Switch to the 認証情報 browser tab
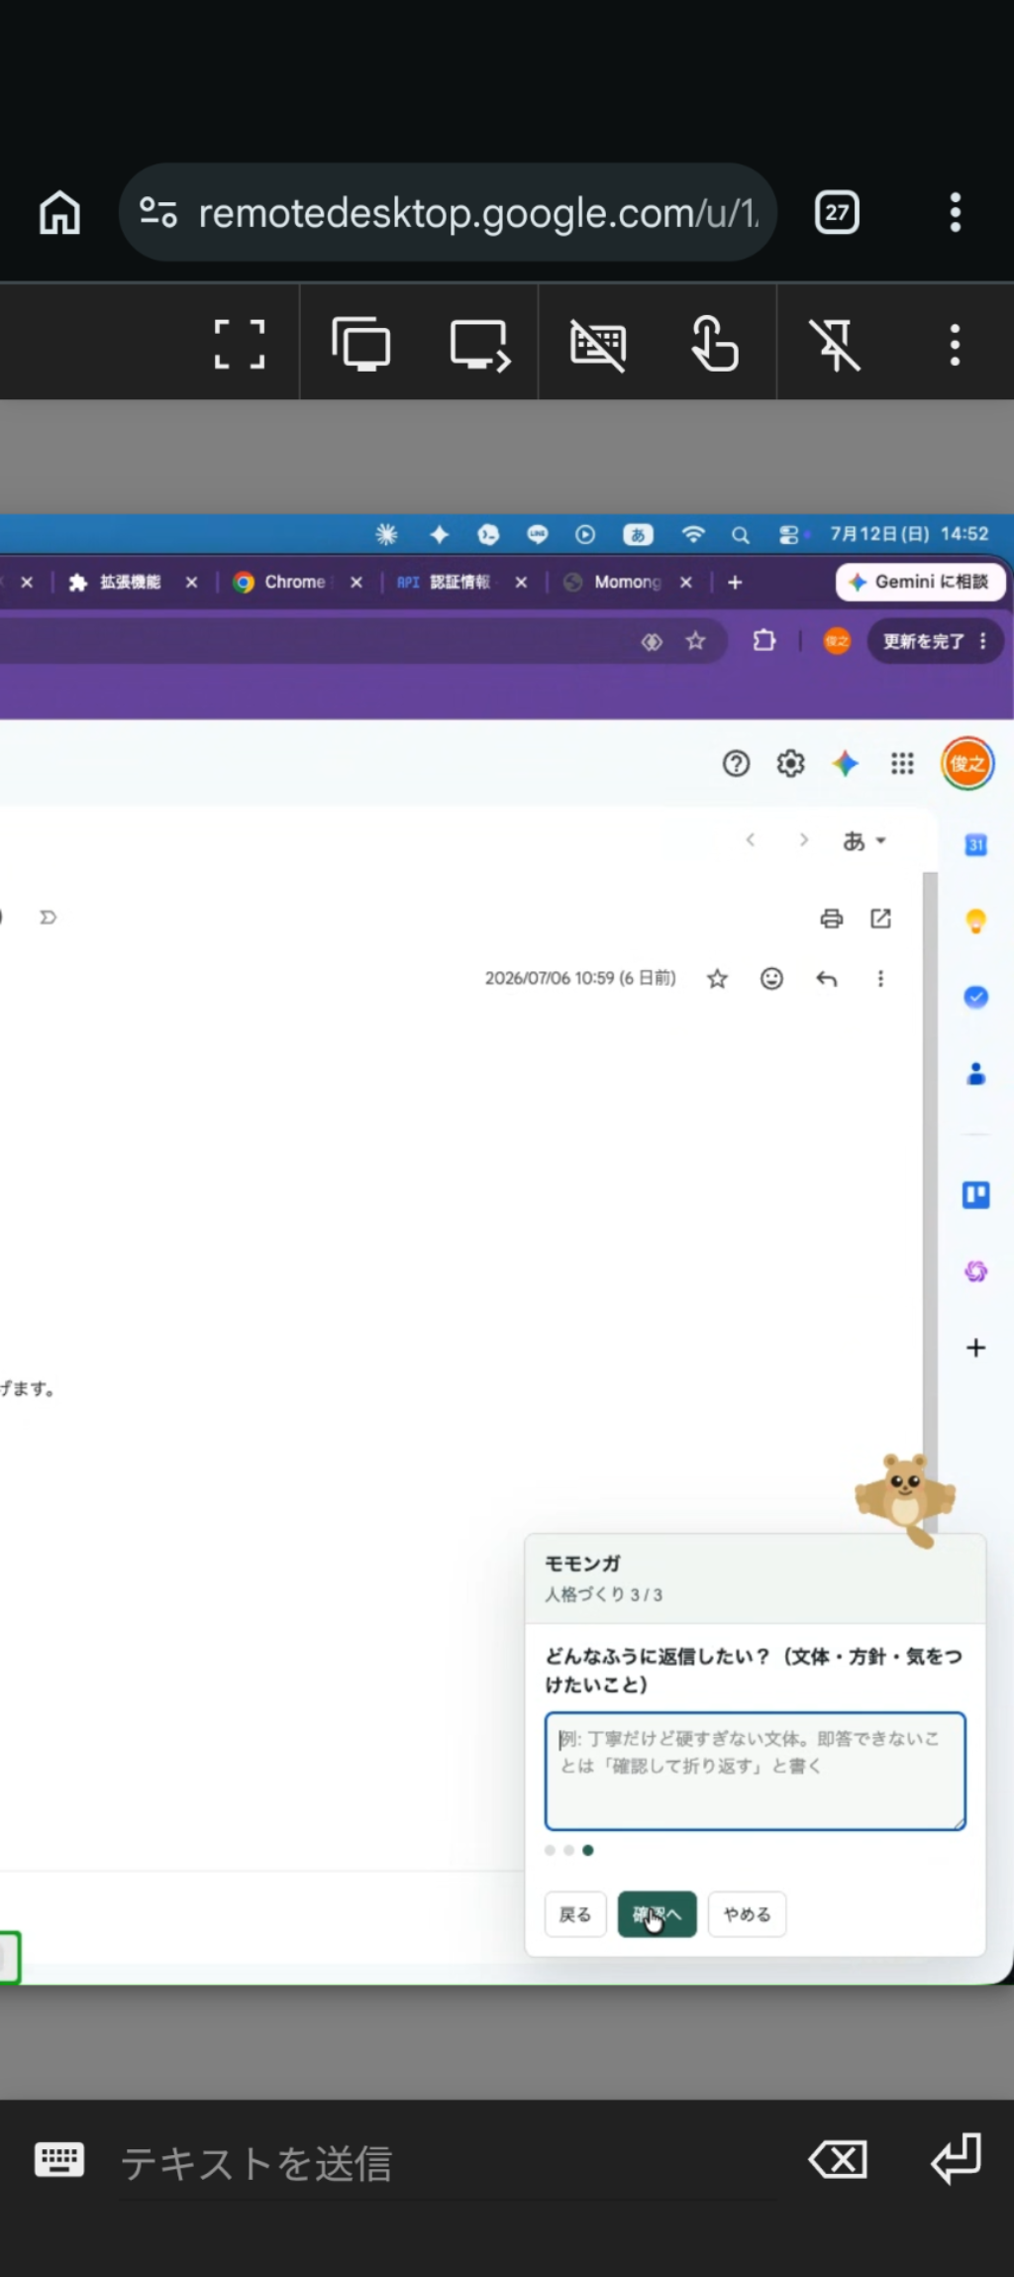 click(x=448, y=582)
